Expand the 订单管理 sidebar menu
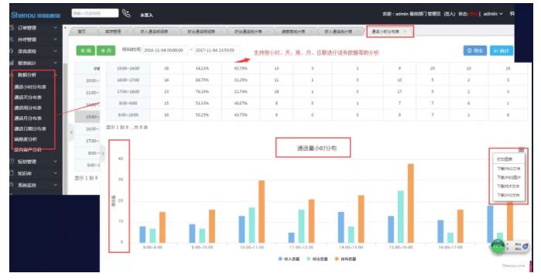Image resolution: width=541 pixels, height=280 pixels. 33,28
